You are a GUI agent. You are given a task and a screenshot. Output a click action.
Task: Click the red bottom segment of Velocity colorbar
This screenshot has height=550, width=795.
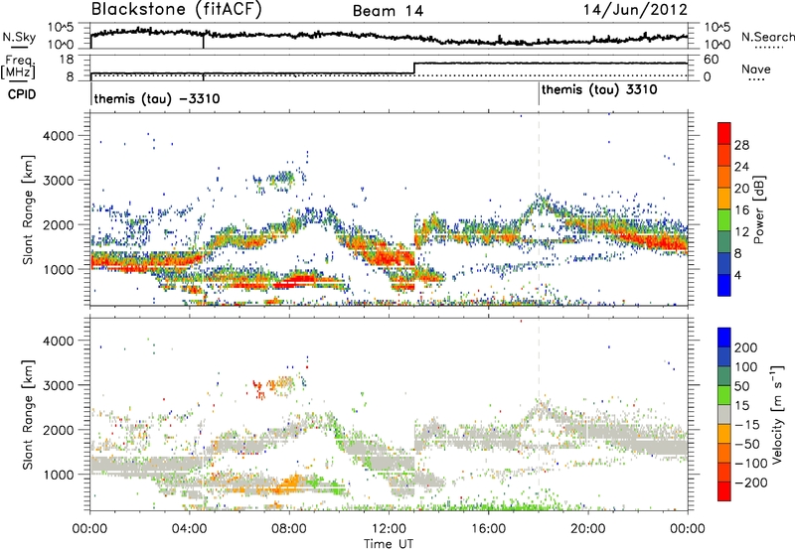click(724, 491)
